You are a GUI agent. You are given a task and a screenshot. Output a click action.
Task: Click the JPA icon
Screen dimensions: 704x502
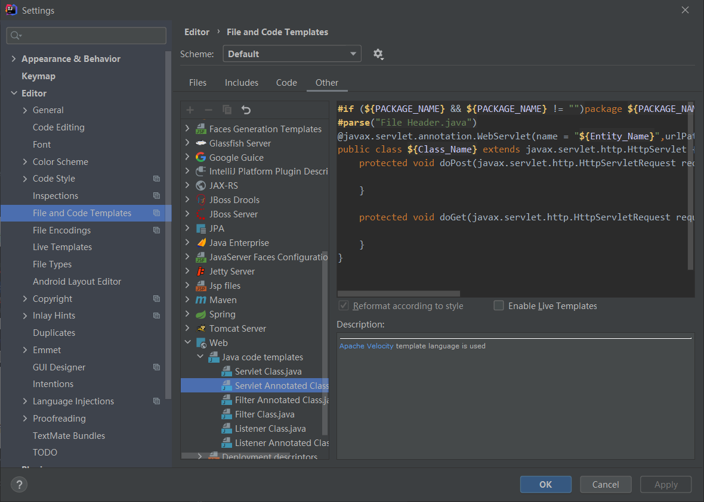pos(200,229)
